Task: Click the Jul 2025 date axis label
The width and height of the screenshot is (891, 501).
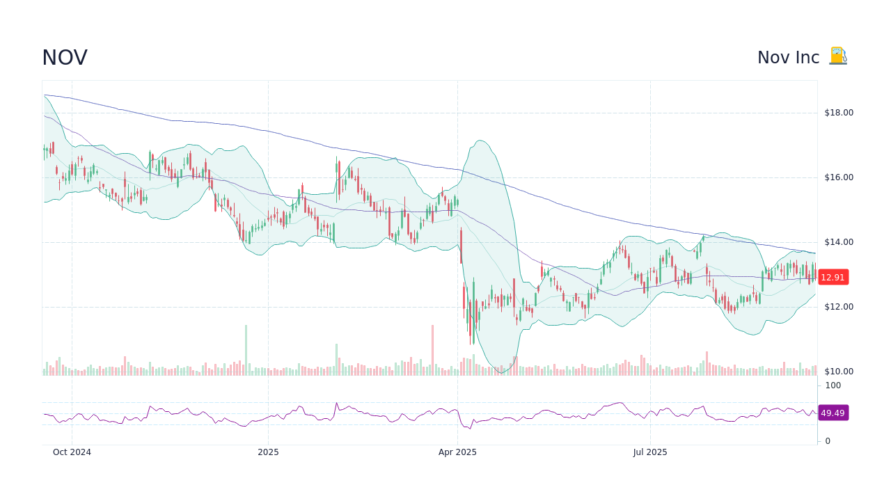Action: (650, 452)
